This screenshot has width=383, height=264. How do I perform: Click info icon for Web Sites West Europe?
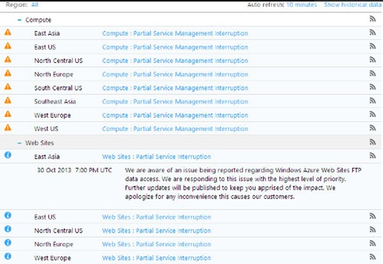point(8,256)
